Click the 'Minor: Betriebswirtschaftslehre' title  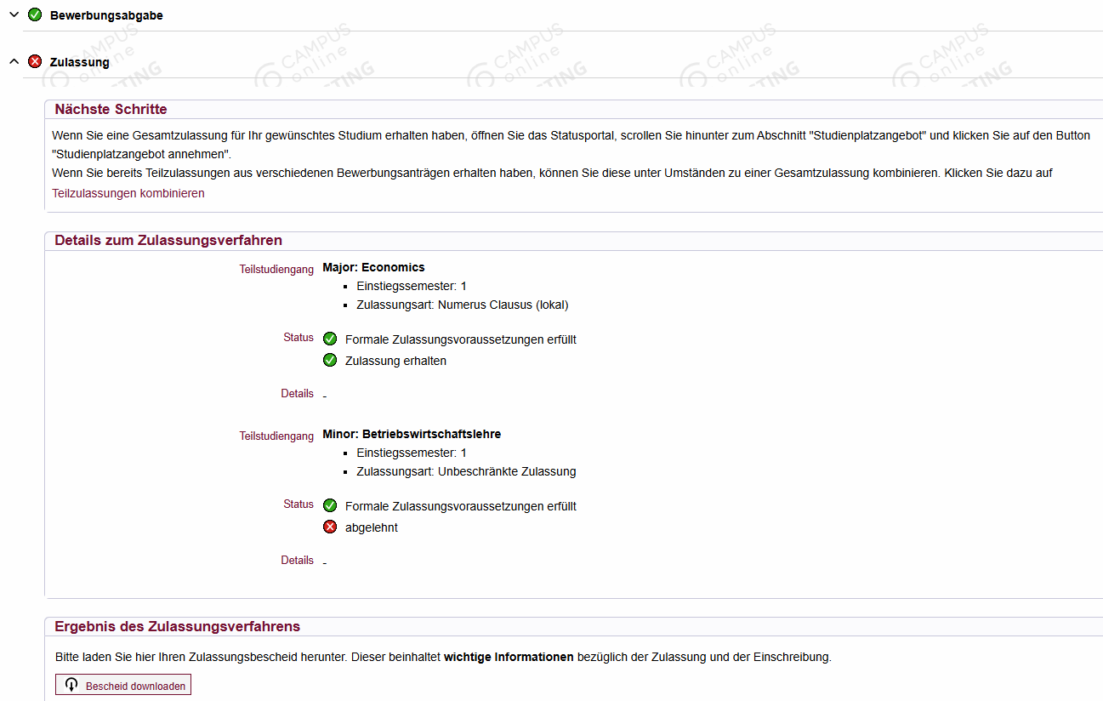click(412, 434)
